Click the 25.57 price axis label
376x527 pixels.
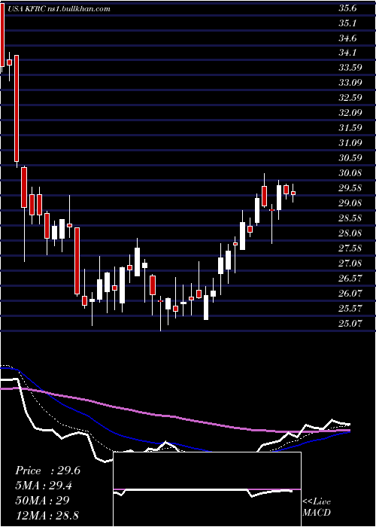point(350,309)
